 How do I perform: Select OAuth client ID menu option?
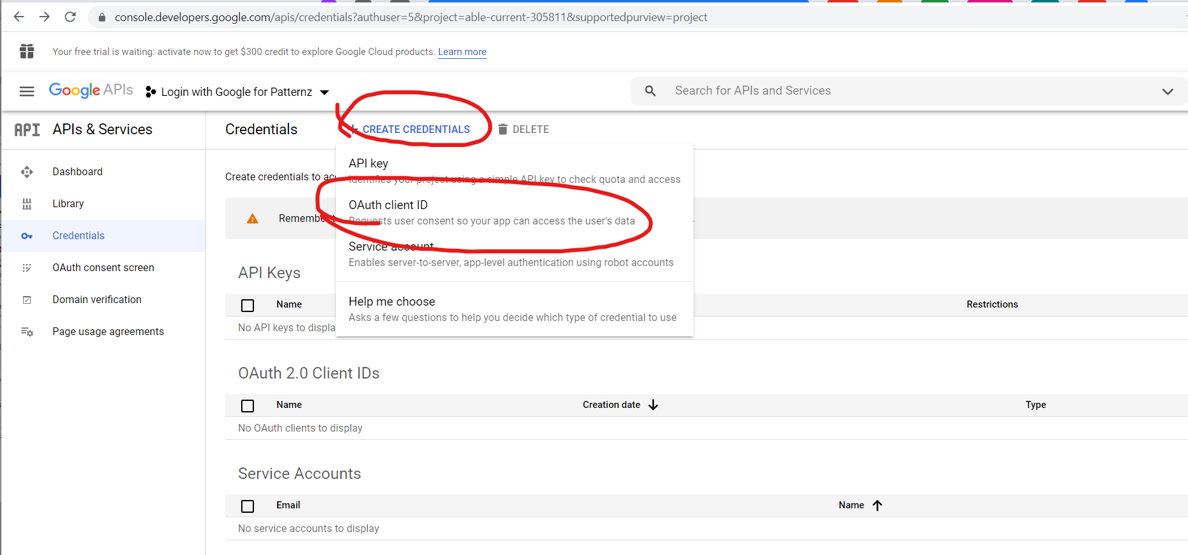[388, 205]
